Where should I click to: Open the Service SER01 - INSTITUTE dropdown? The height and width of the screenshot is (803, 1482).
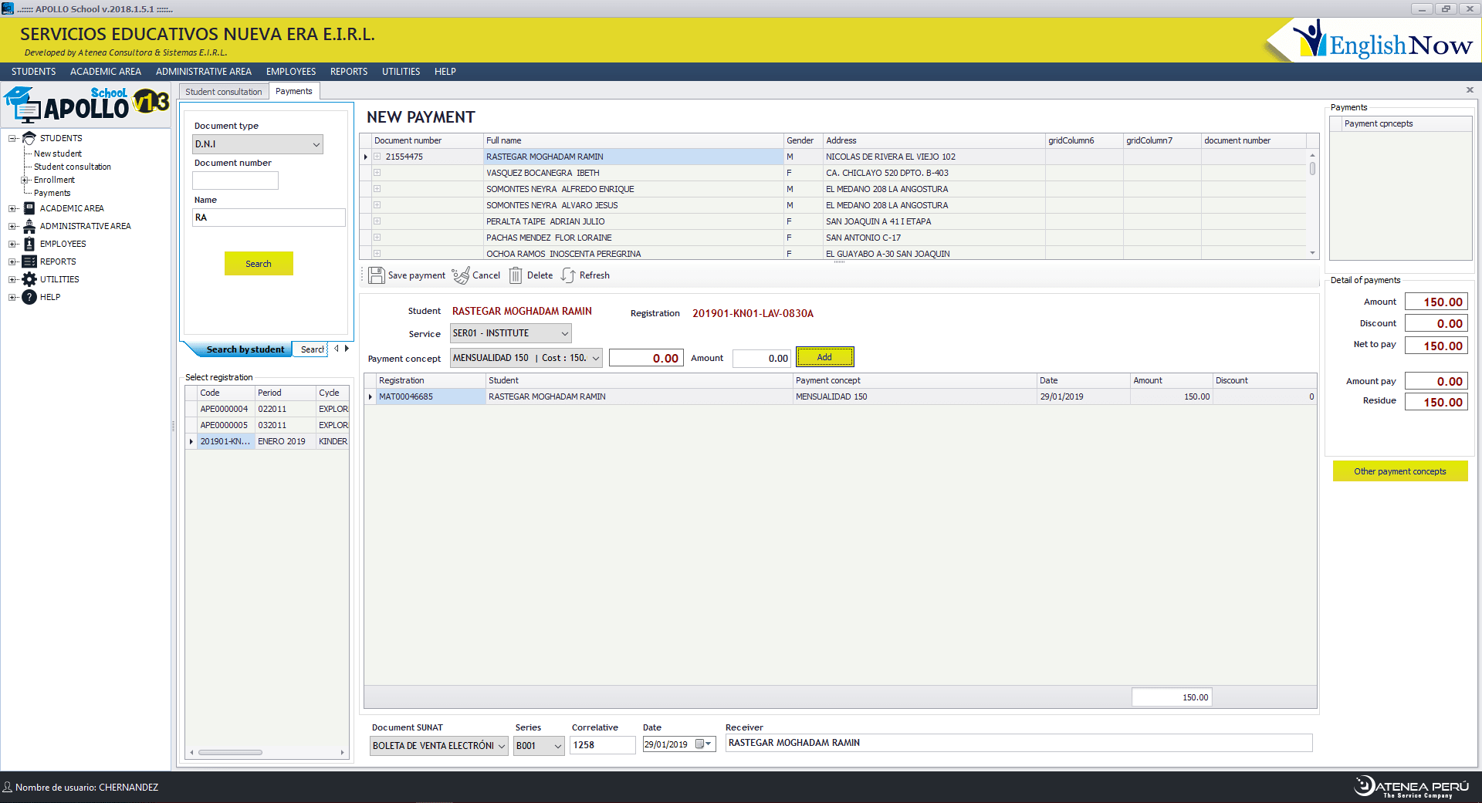coord(564,333)
